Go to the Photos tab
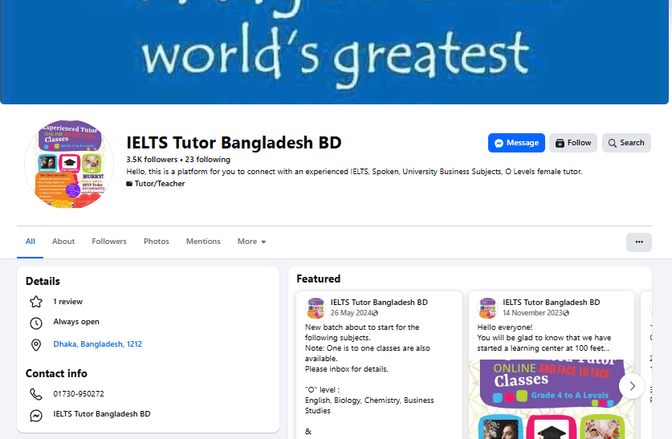The image size is (672, 439). pyautogui.click(x=156, y=242)
